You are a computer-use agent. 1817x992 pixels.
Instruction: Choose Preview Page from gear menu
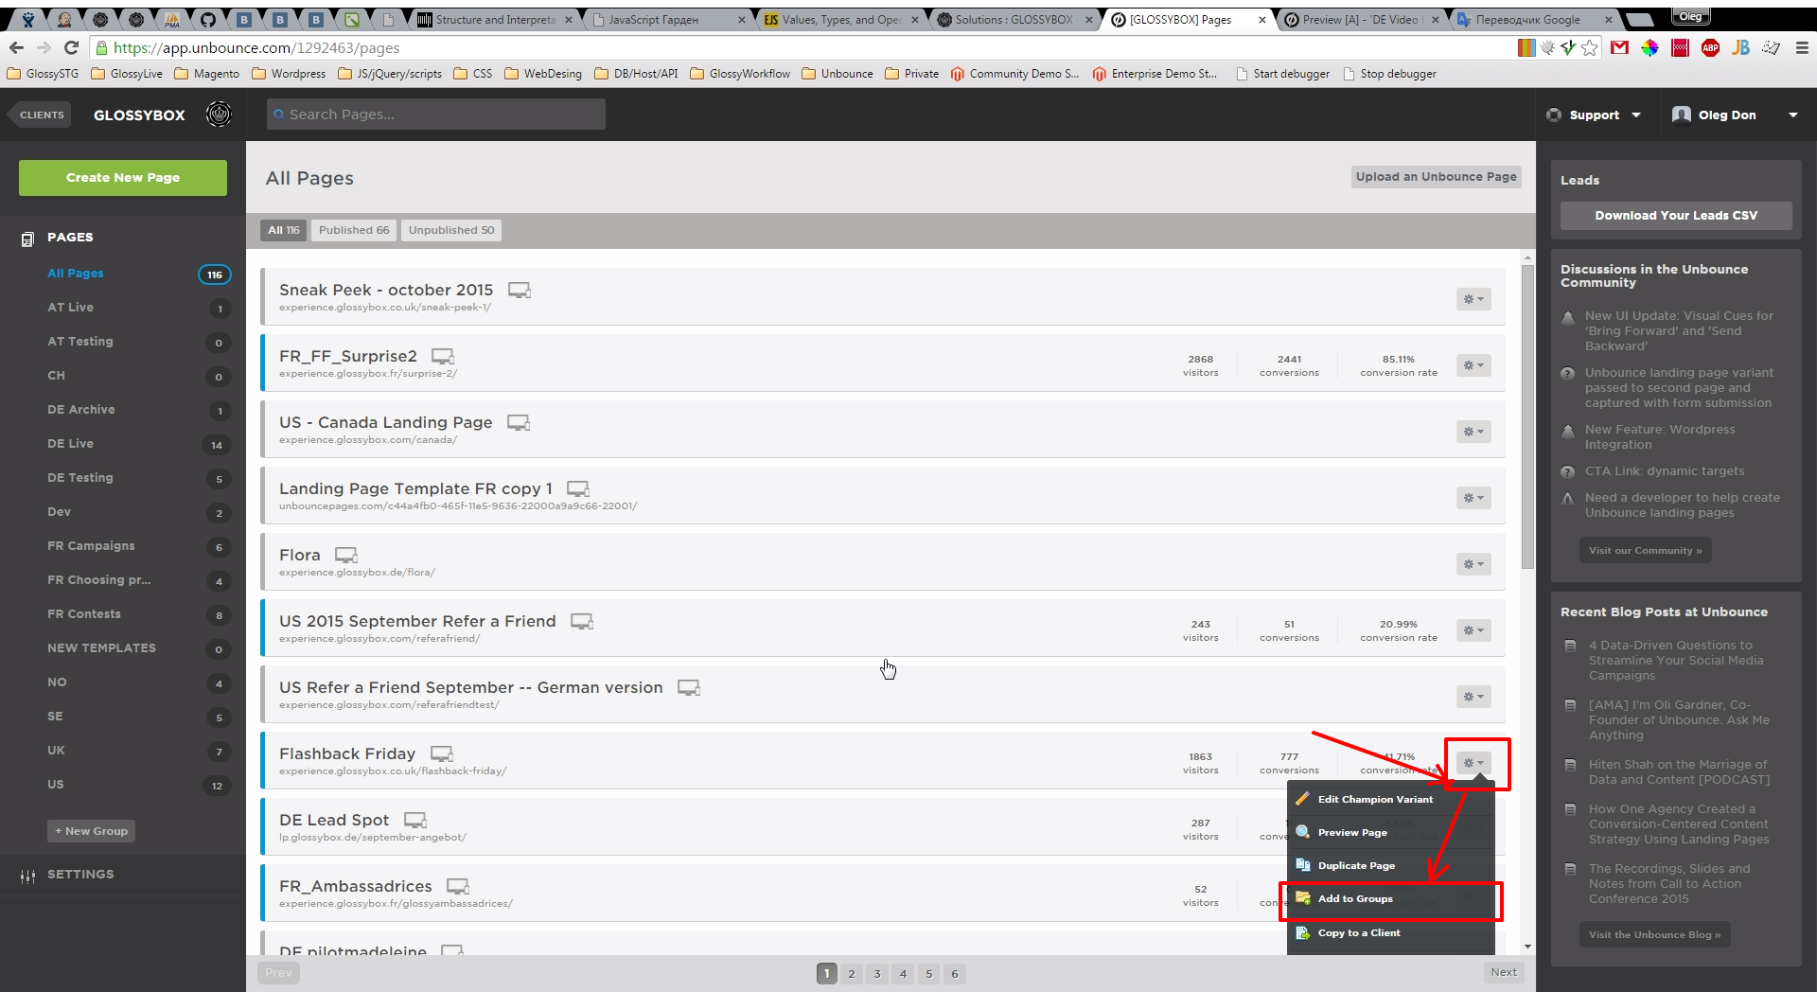pyautogui.click(x=1391, y=832)
